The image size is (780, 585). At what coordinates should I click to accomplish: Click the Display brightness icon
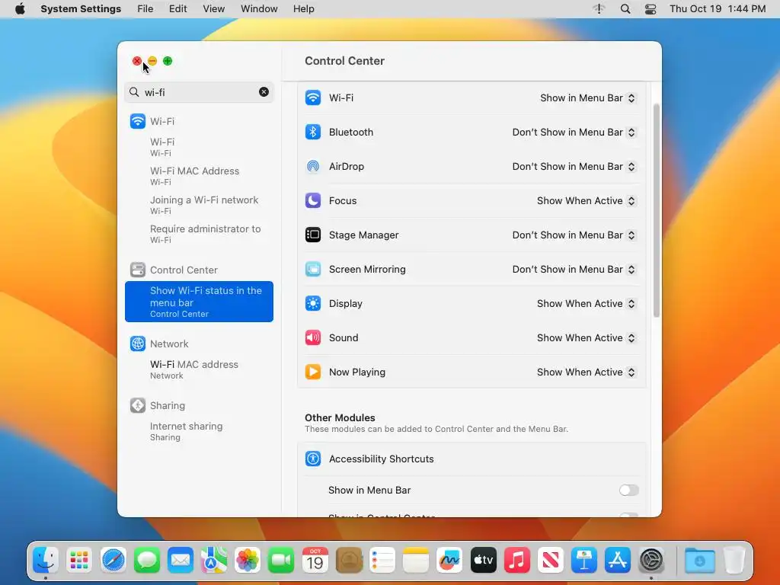tap(313, 303)
